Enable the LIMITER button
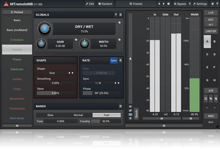The width and height of the screenshot is (220, 149). tap(211, 31)
